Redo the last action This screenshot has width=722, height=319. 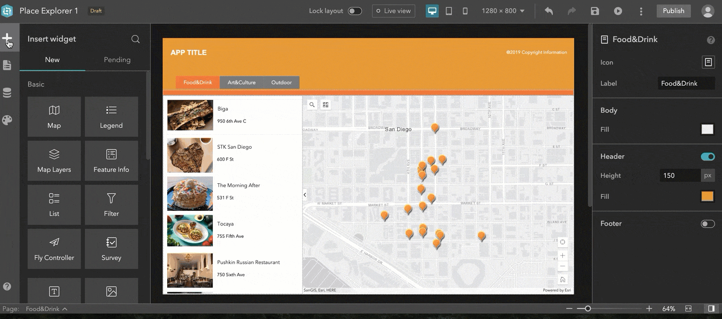point(572,11)
